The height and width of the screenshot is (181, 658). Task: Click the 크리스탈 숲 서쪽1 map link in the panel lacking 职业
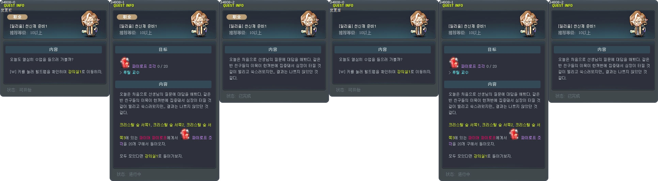458,125
